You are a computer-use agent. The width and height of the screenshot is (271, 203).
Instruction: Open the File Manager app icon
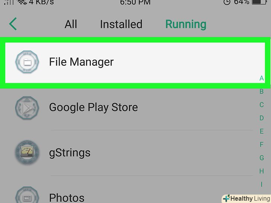(27, 62)
